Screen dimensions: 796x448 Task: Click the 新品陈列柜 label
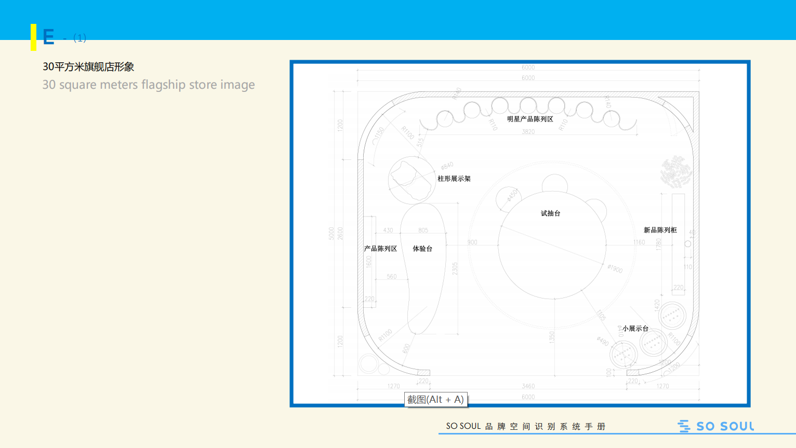coord(660,230)
